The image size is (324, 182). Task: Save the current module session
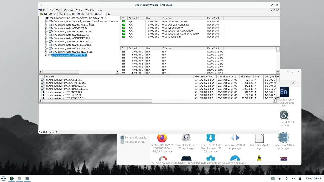[45, 14]
